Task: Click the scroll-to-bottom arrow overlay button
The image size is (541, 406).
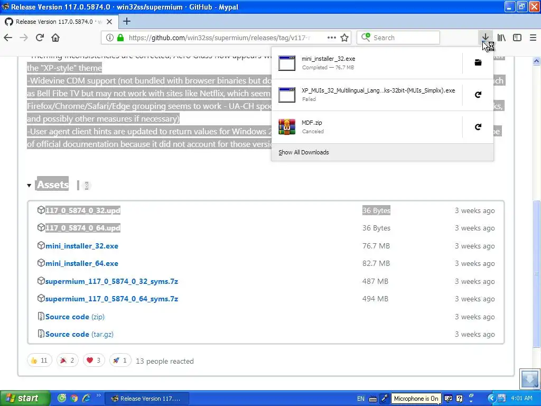Action: click(529, 379)
